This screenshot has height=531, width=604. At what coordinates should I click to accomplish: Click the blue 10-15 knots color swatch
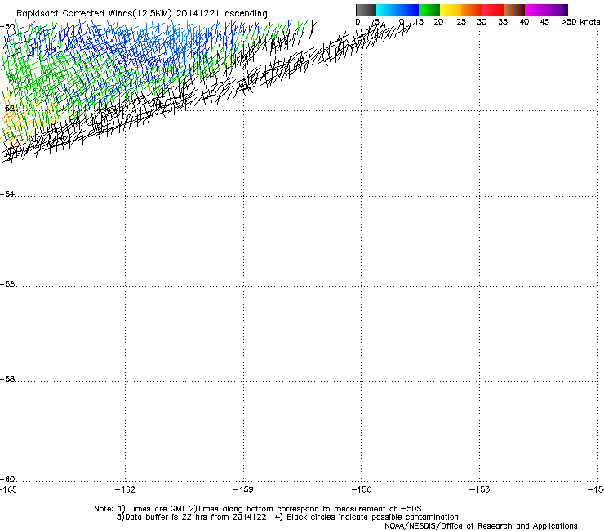tap(408, 10)
